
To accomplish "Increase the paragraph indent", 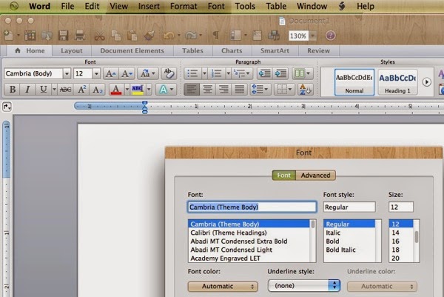I will pyautogui.click(x=282, y=73).
